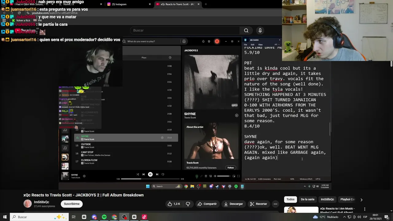The height and width of the screenshot is (221, 393).
Task: Toggle repeat in the video's Spotify player
Action: (x=163, y=174)
